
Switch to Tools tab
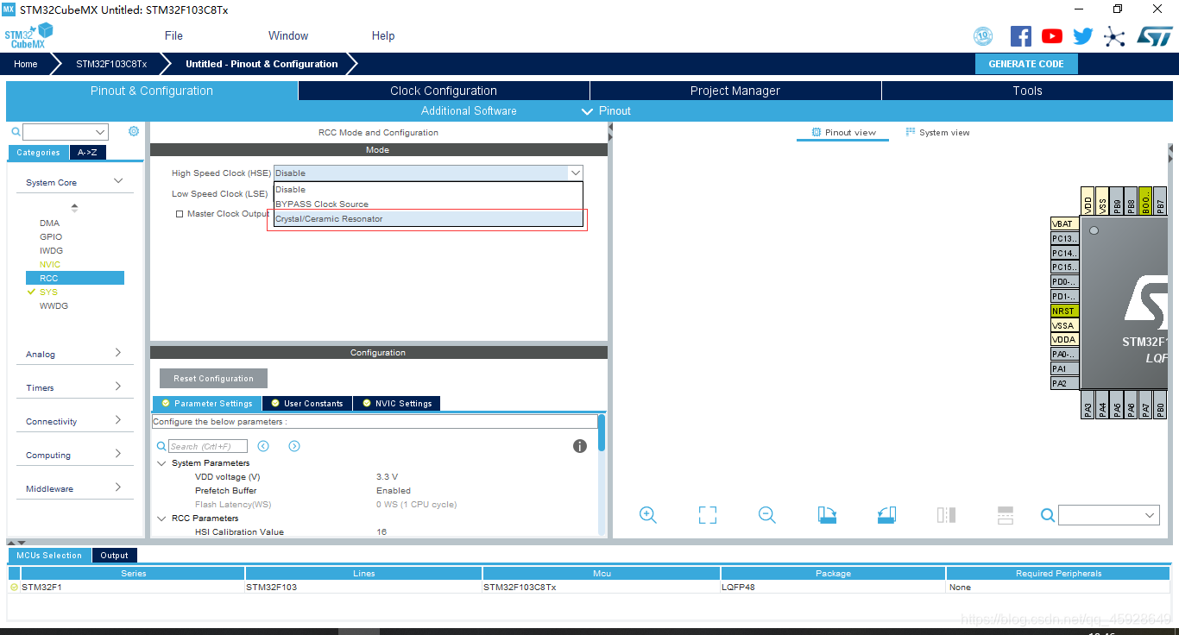tap(1027, 91)
